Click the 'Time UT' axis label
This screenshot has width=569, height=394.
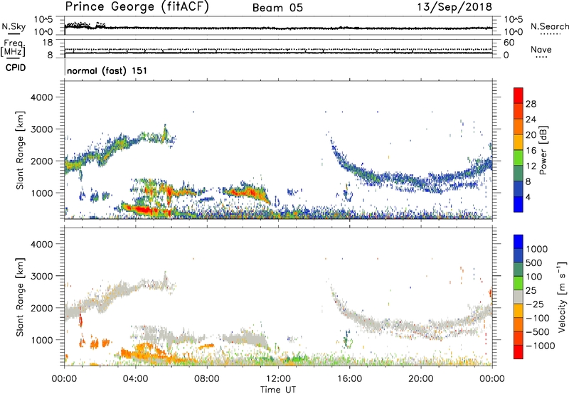(278, 390)
